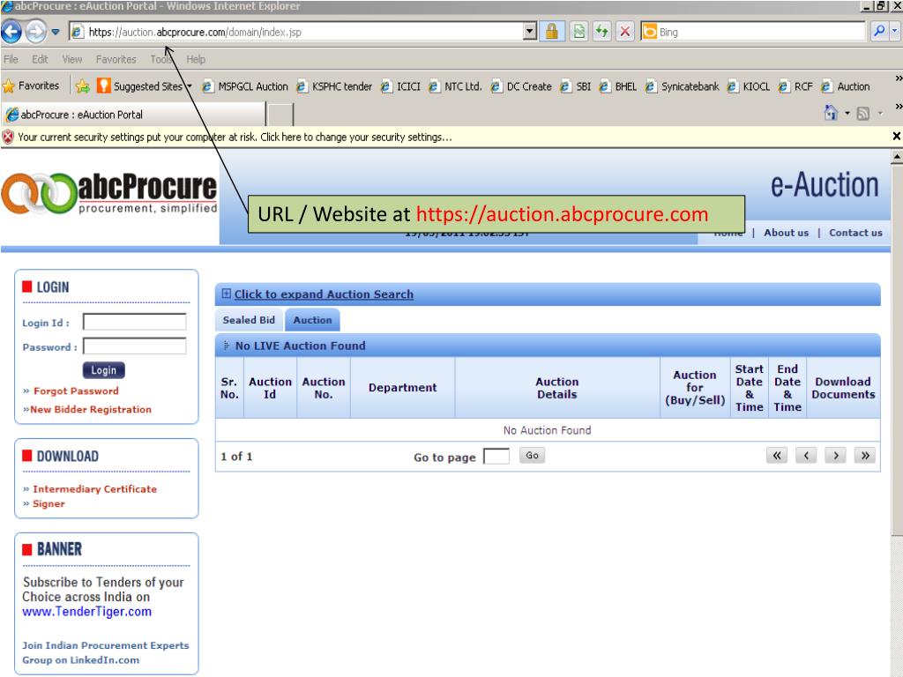Select the abcProcure : eAuction Portal tab

(134, 115)
